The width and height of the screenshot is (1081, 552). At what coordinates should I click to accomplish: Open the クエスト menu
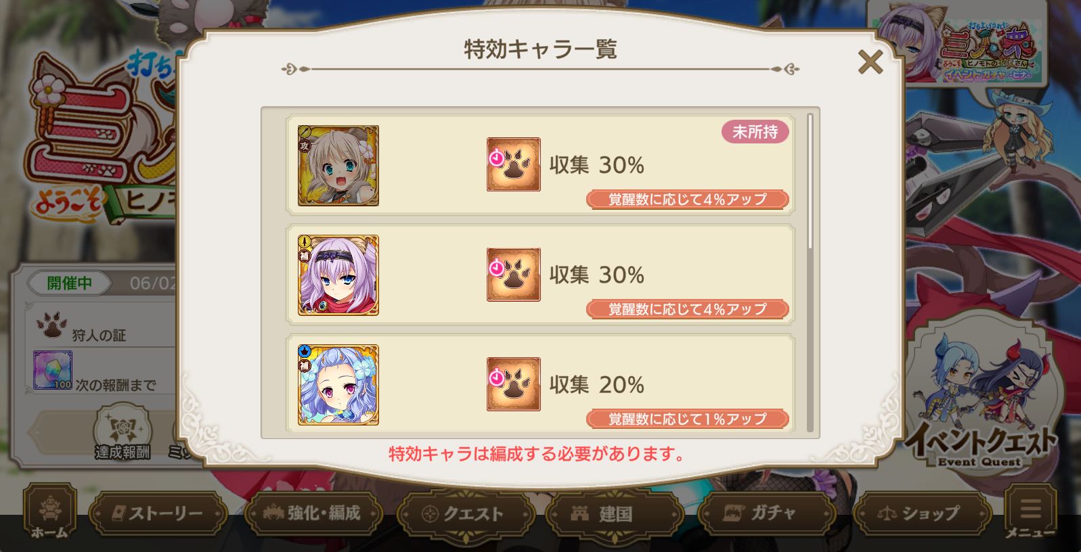(465, 514)
